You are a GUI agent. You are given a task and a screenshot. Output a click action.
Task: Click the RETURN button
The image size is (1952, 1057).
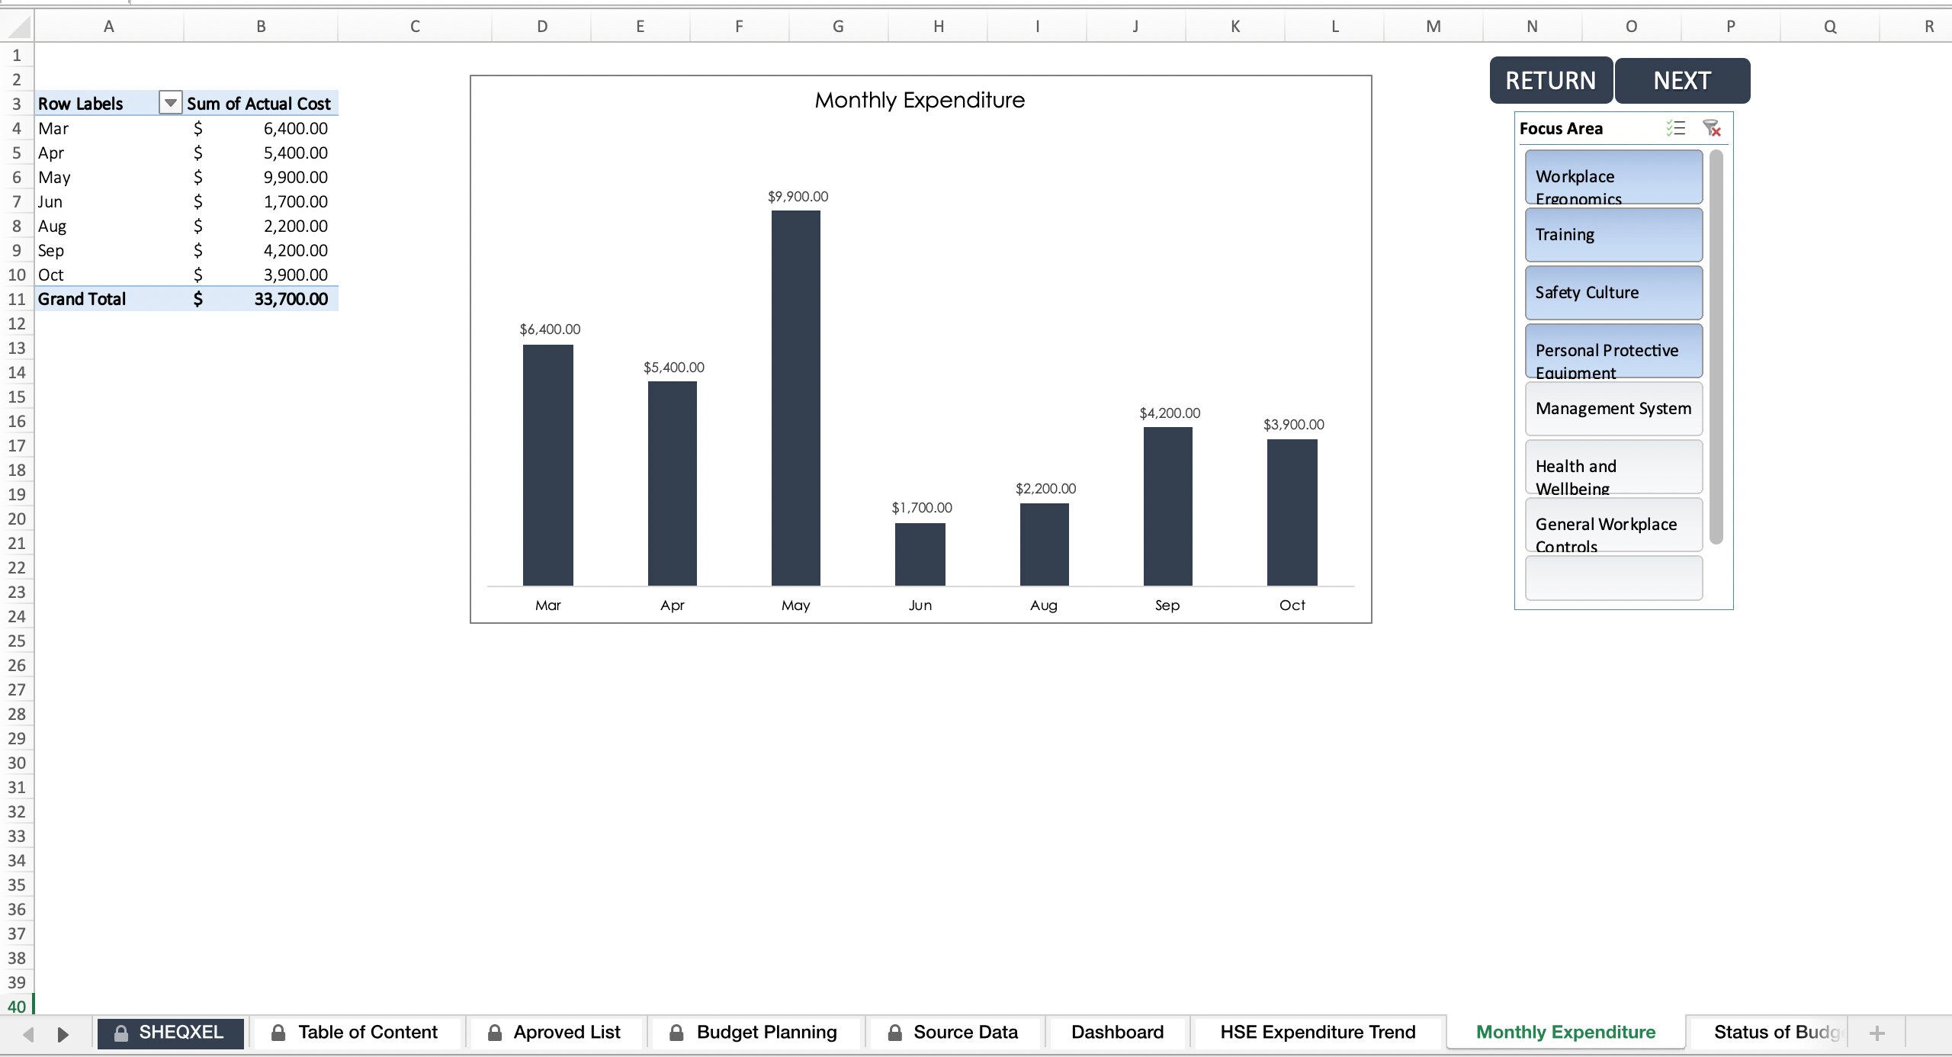[1549, 80]
